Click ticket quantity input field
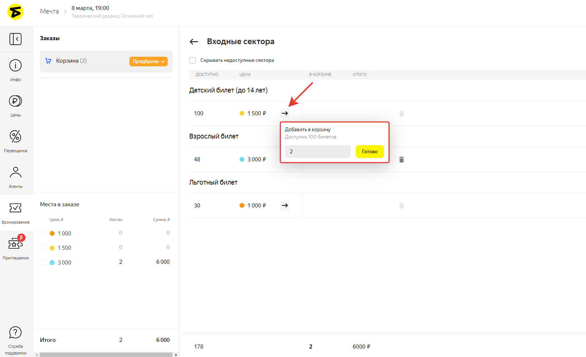 pyautogui.click(x=317, y=152)
